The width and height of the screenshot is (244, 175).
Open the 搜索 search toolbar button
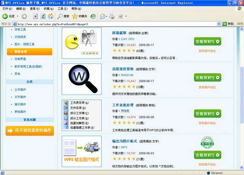pyautogui.click(x=63, y=16)
